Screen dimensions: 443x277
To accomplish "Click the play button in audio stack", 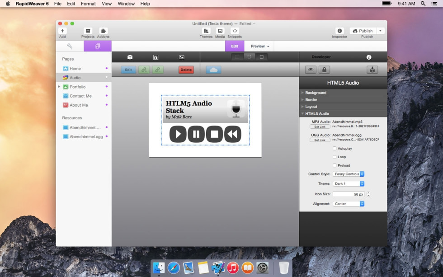I will point(178,134).
